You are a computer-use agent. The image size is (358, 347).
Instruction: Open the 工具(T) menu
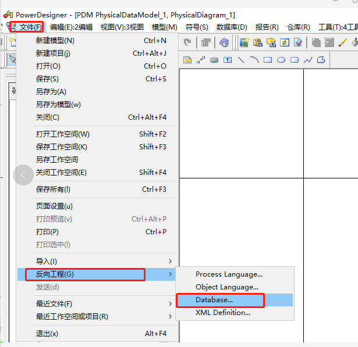click(338, 27)
